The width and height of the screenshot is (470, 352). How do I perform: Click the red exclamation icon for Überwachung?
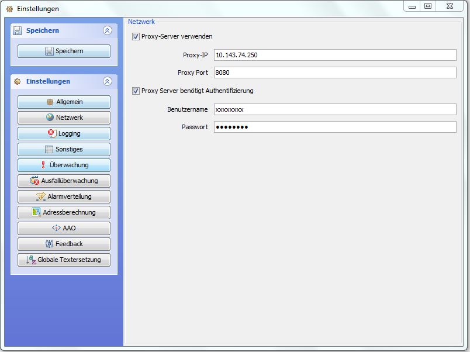point(43,165)
